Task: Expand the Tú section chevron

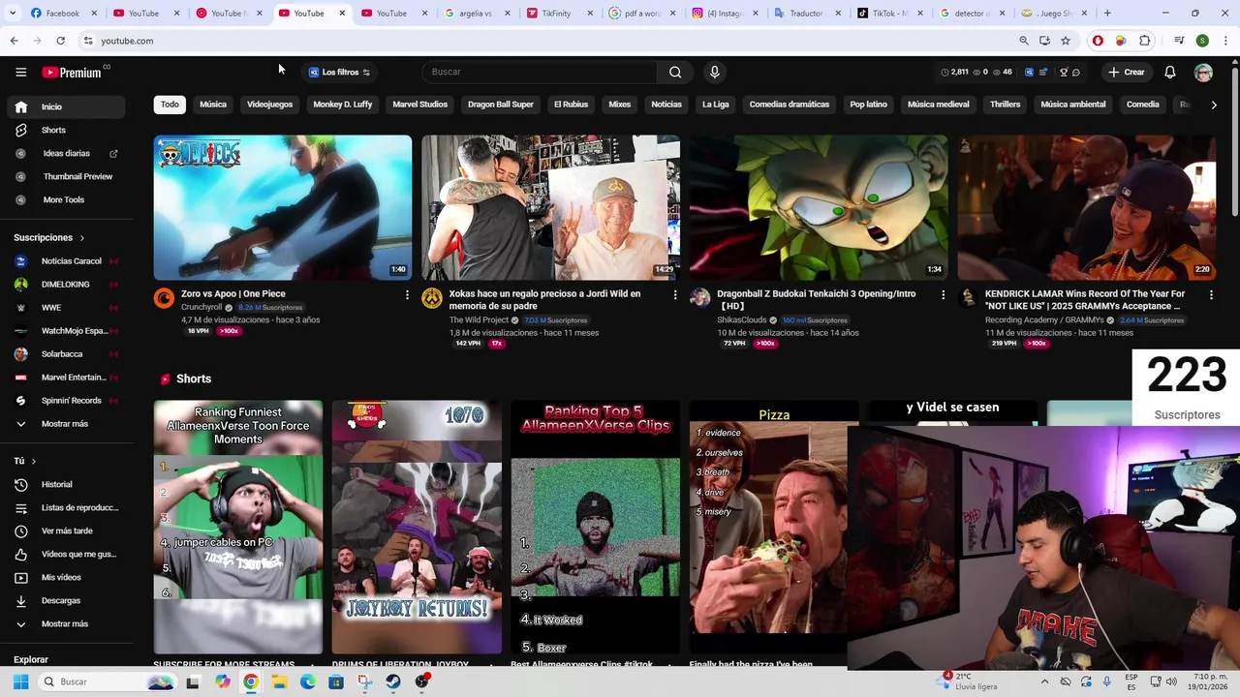Action: click(33, 461)
